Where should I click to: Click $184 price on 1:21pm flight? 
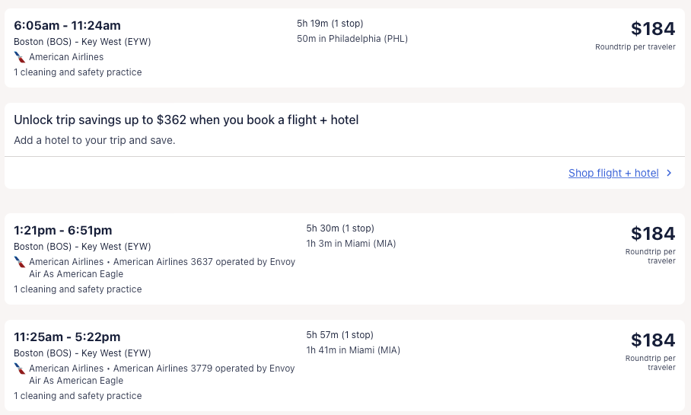tap(652, 234)
